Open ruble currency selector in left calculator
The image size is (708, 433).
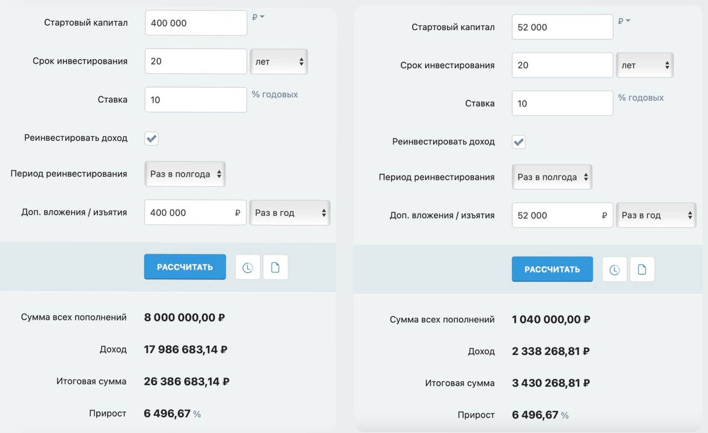[258, 17]
